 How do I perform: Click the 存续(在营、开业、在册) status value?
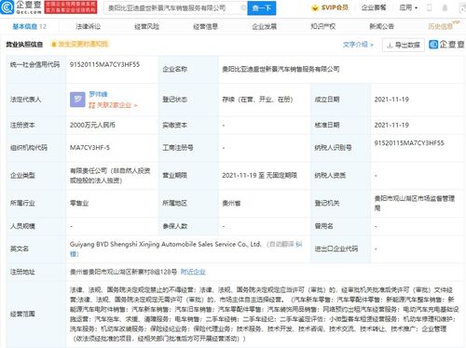[257, 100]
